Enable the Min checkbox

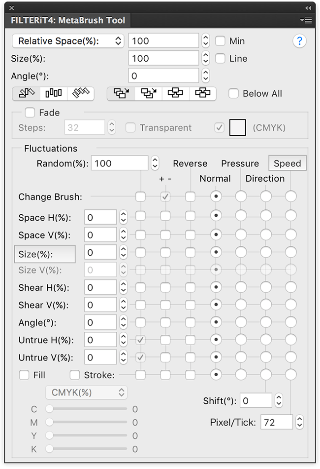[221, 41]
